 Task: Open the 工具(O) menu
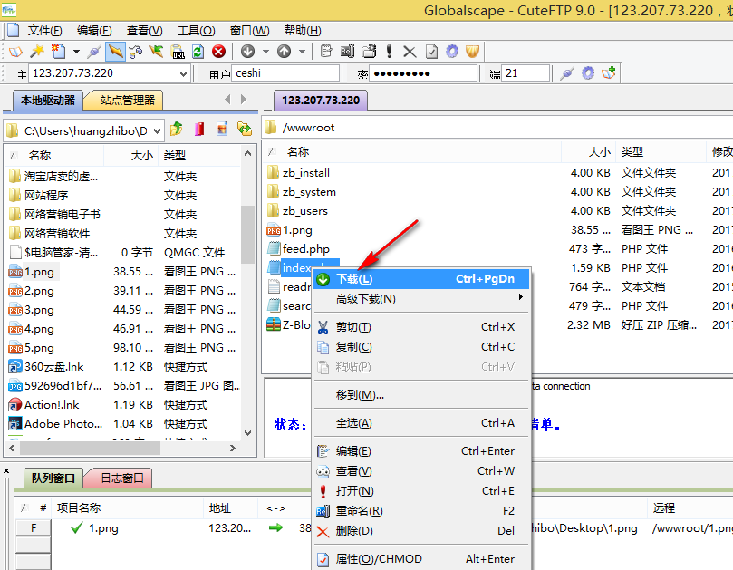tap(197, 31)
